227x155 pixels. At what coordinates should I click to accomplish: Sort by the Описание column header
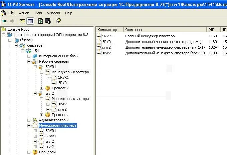pyautogui.click(x=165, y=30)
